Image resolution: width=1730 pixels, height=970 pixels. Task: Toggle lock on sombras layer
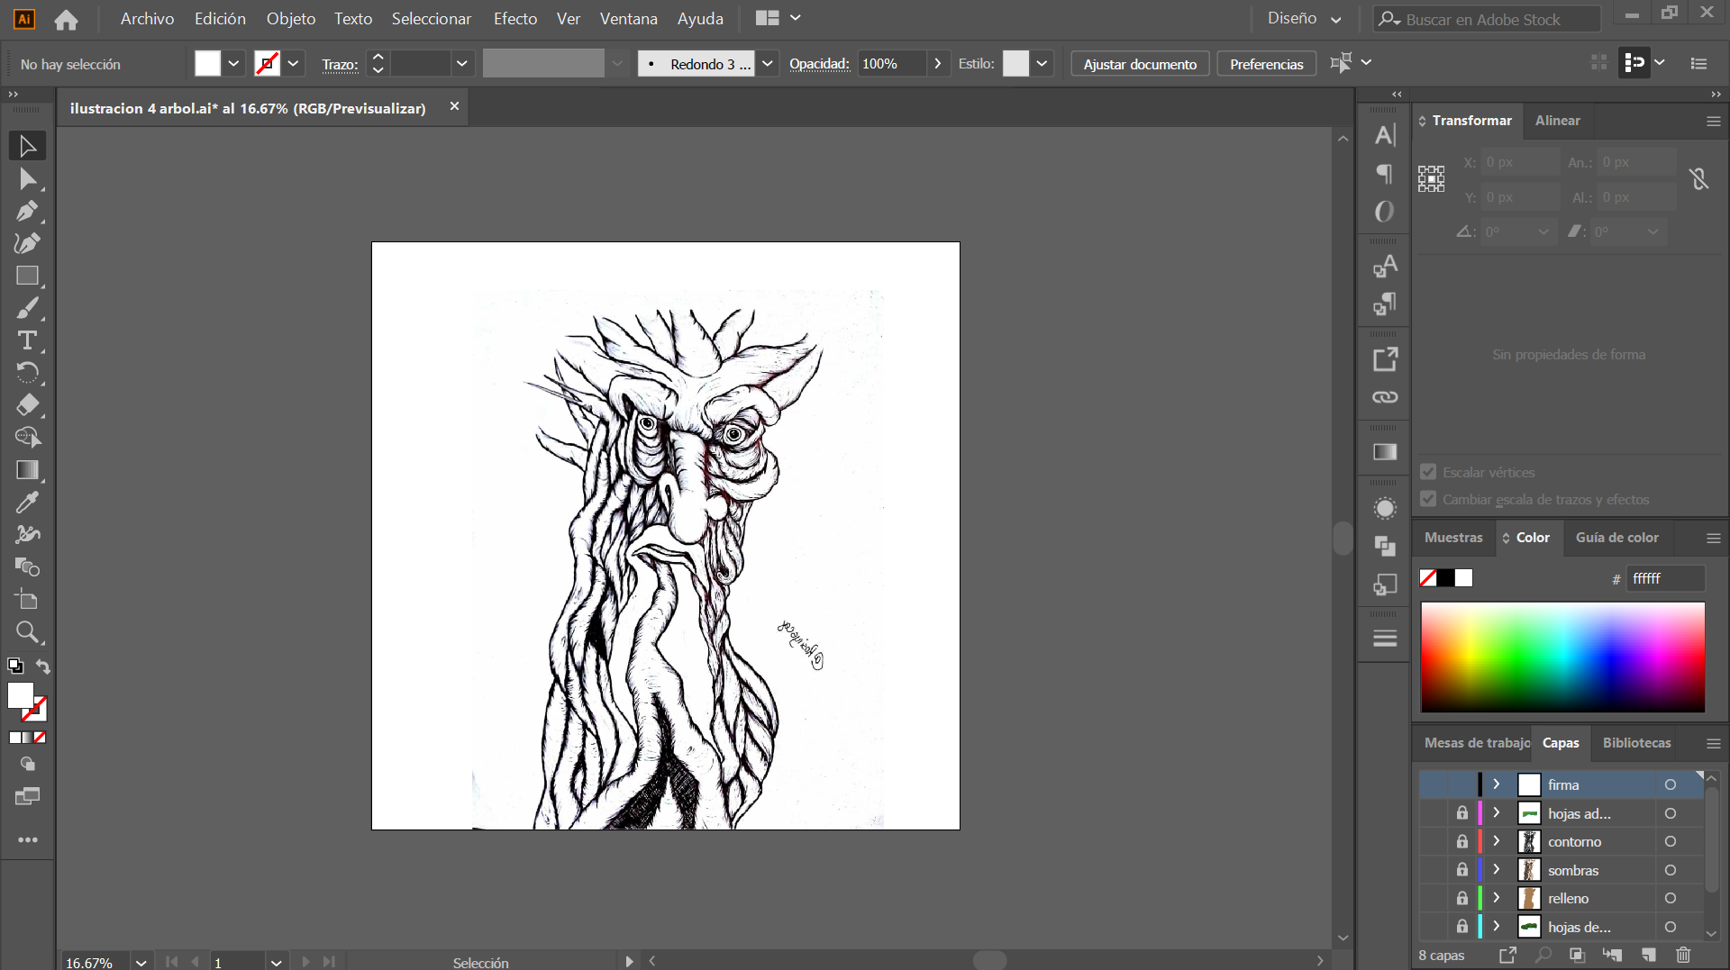pos(1461,870)
